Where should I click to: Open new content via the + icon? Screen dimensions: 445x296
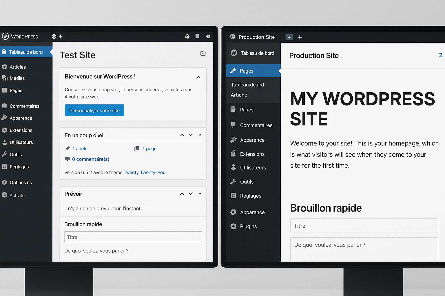(61, 36)
